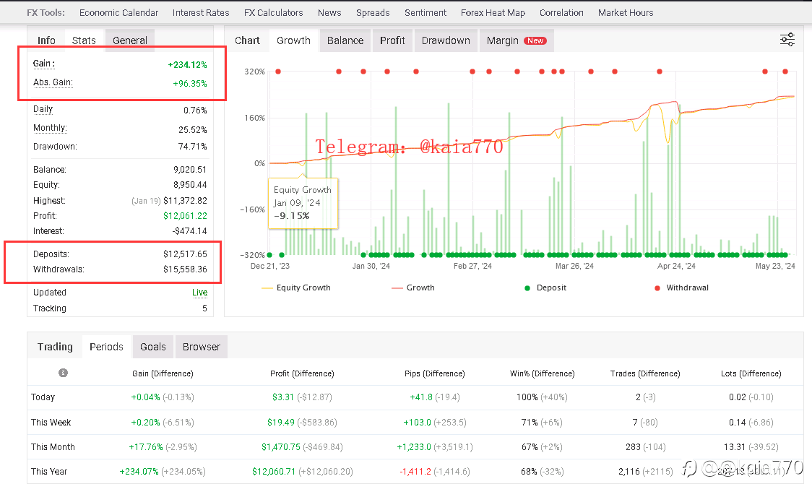
Task: Click the Abs. Gain label
Action: (53, 82)
